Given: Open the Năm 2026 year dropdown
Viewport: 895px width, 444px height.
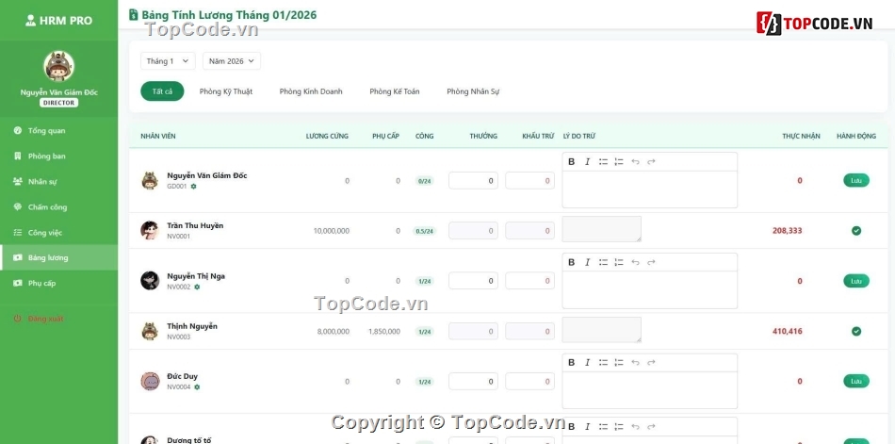Looking at the screenshot, I should 232,61.
